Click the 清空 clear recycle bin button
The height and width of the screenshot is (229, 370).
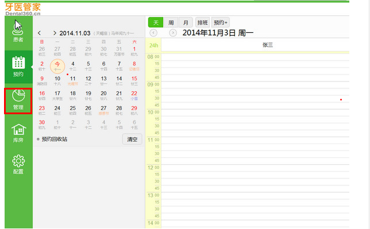tap(132, 139)
